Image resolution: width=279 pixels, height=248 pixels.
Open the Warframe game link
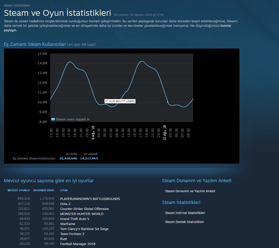point(68,224)
